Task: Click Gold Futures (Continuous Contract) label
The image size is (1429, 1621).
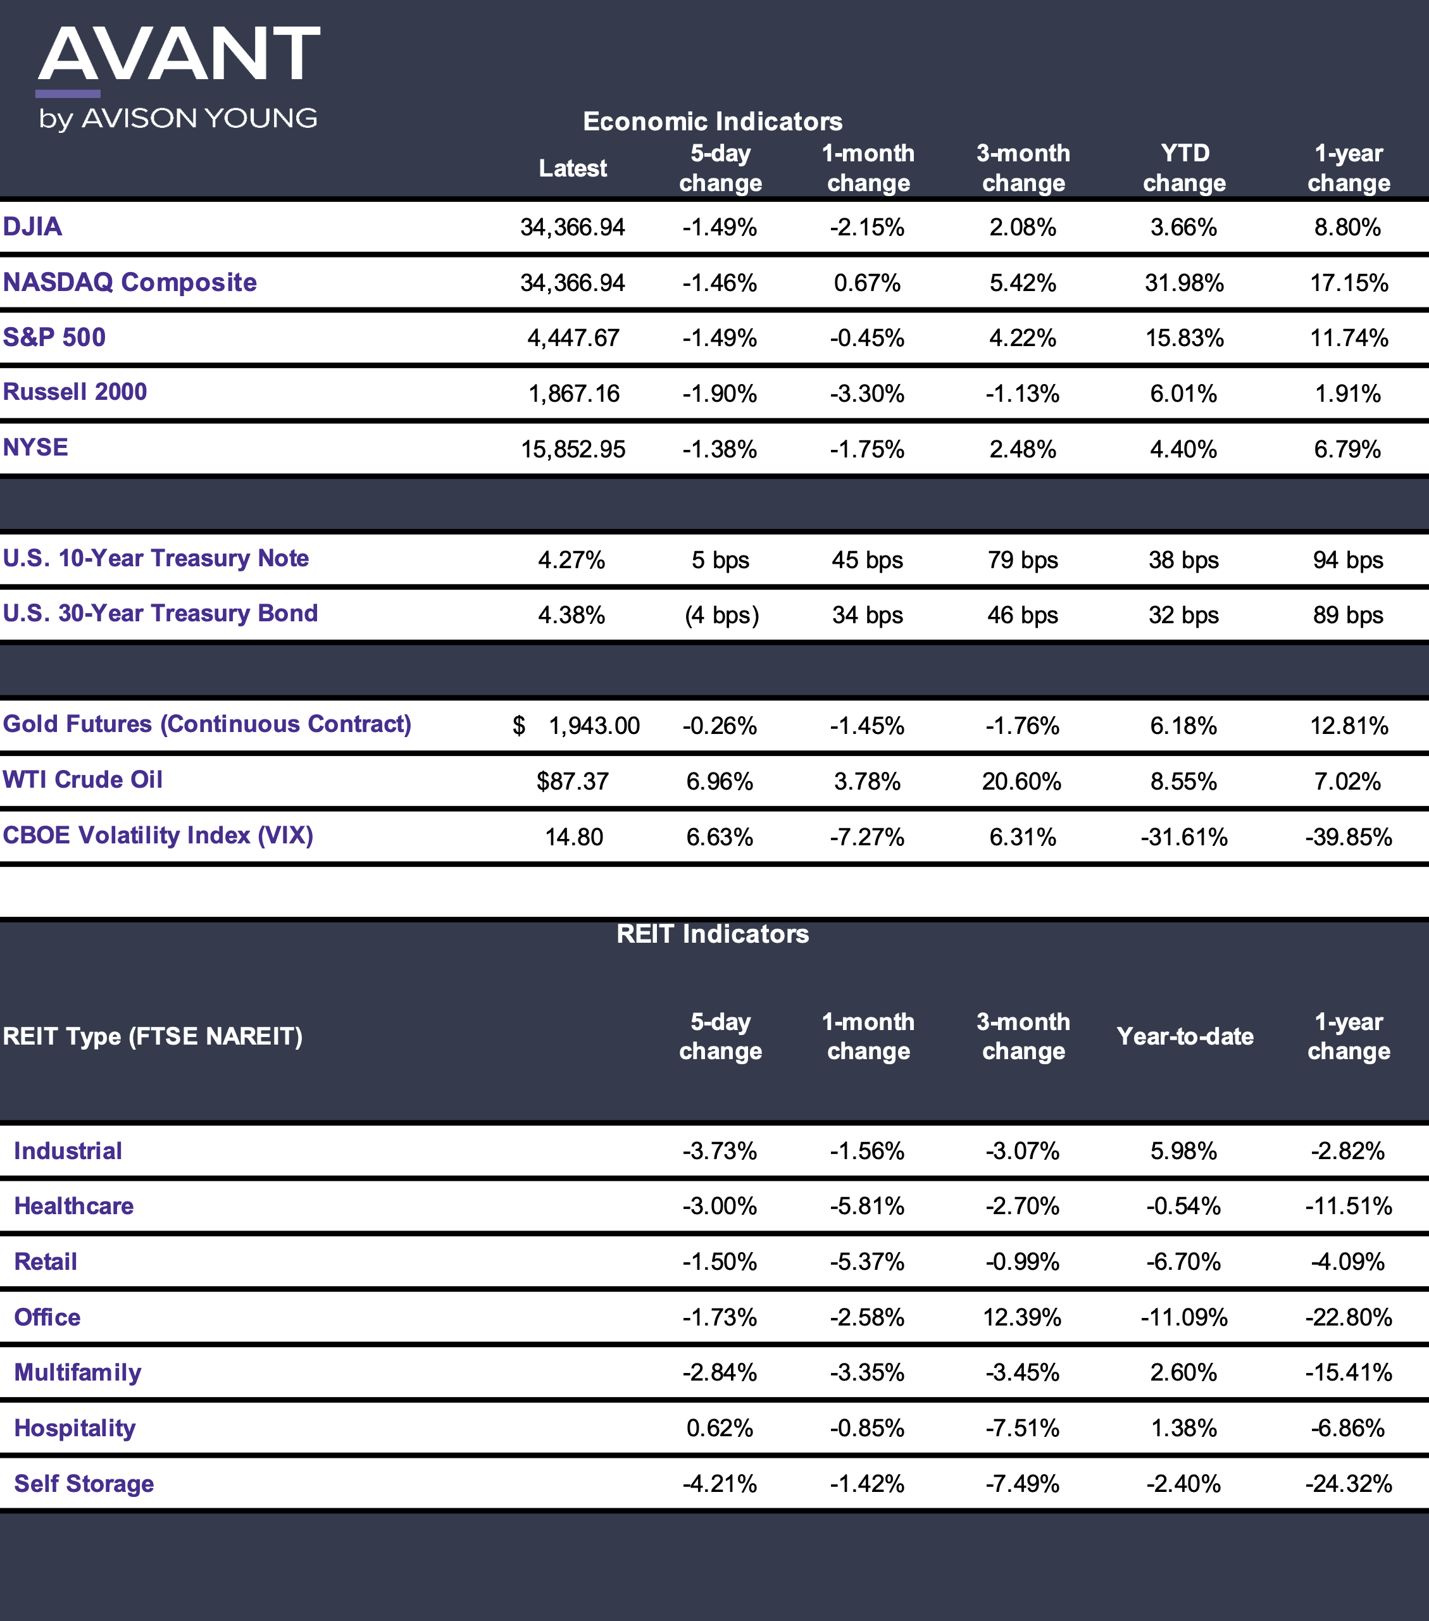Action: coord(207,724)
